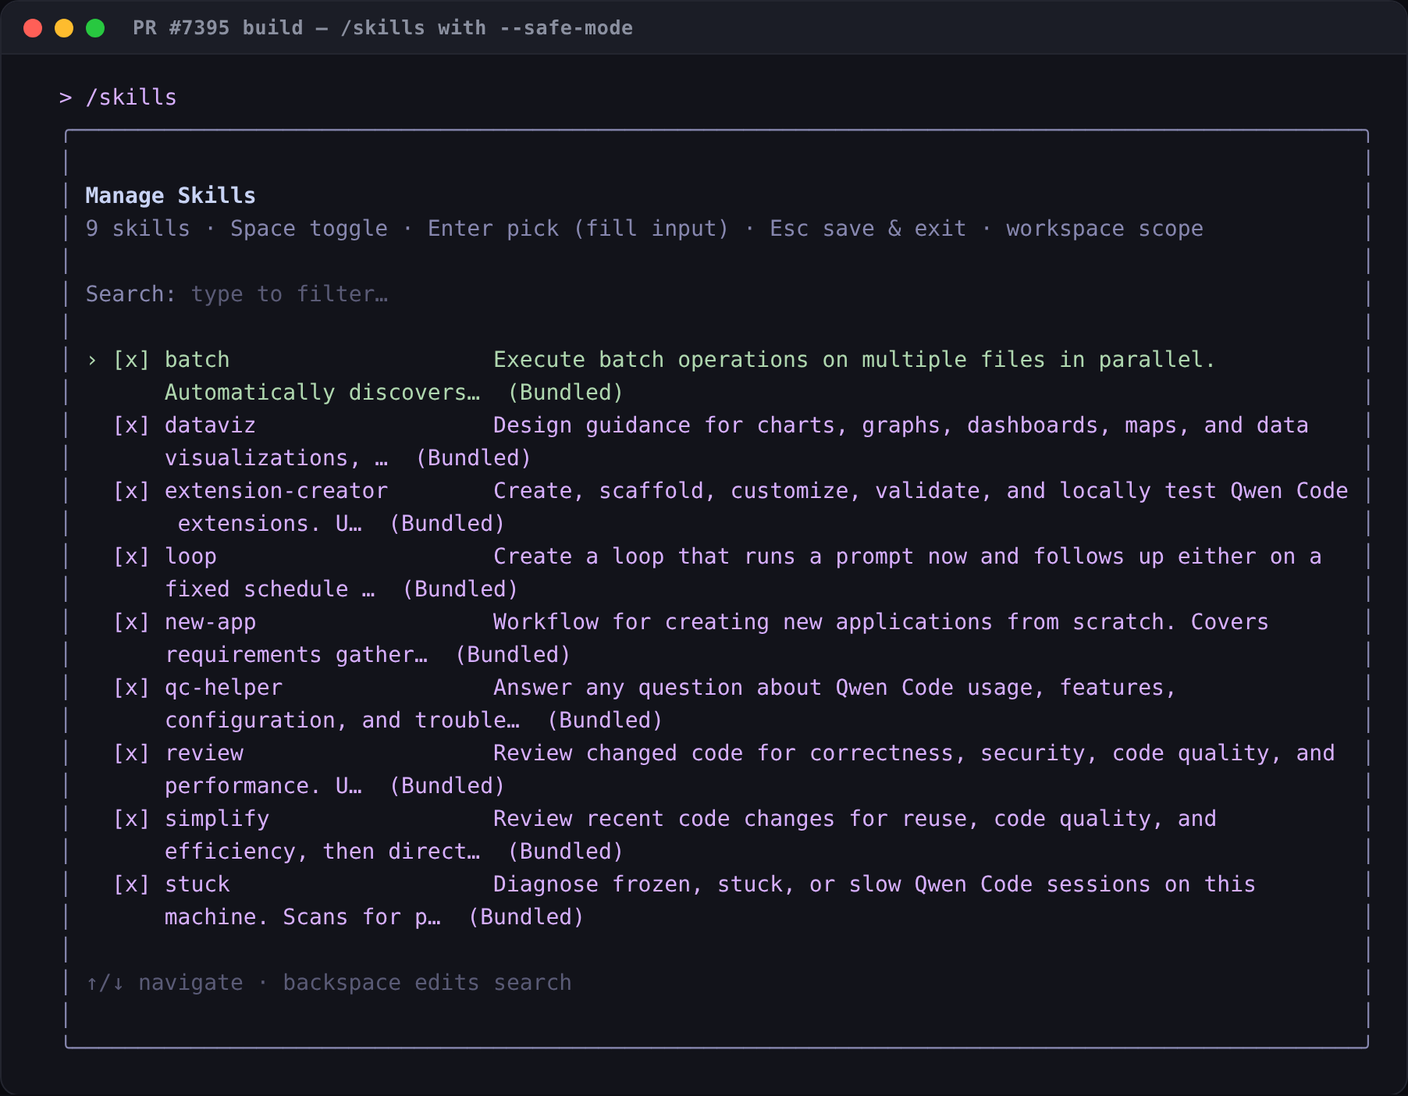This screenshot has height=1096, width=1408.
Task: Toggle the qc-helper skill checkbox
Action: 131,688
